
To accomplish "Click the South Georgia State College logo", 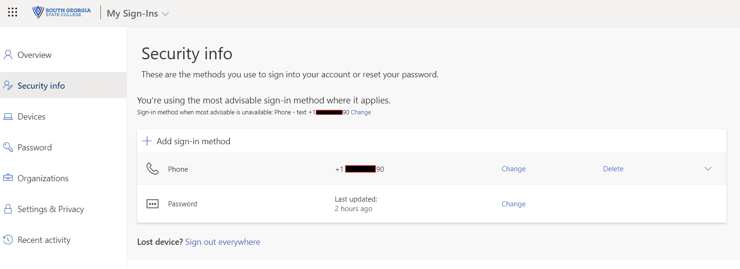I will (61, 12).
